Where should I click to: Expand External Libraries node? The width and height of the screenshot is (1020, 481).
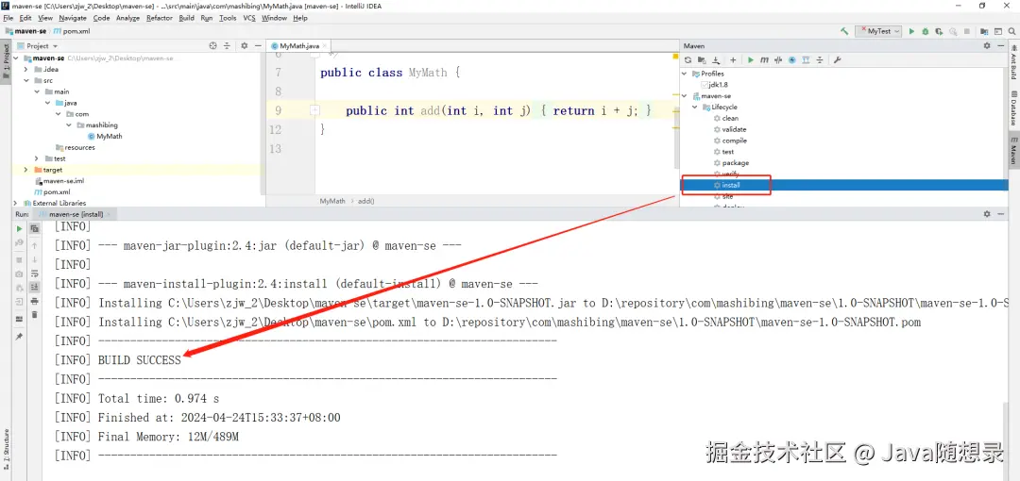pyautogui.click(x=15, y=203)
